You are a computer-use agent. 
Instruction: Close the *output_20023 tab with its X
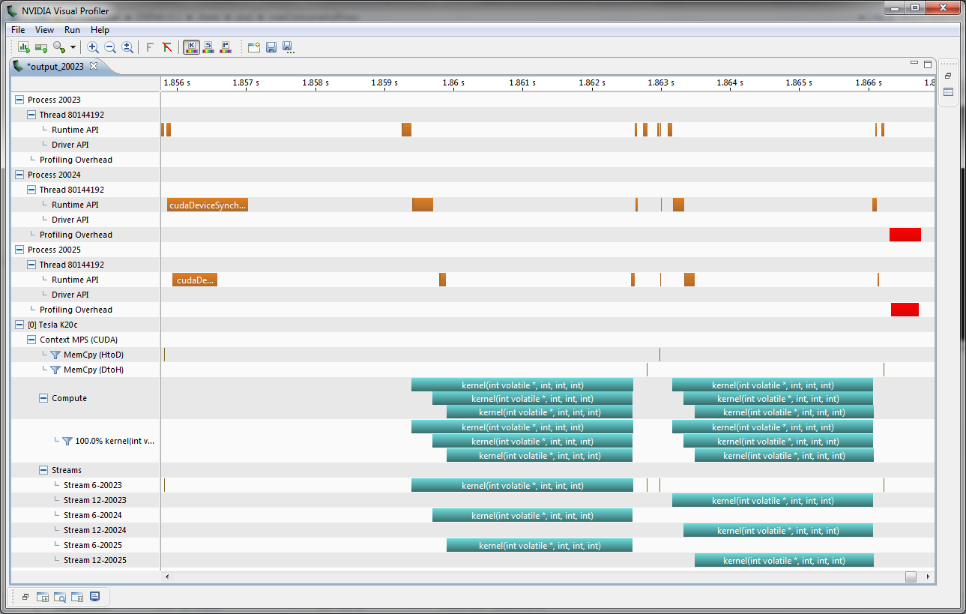(94, 66)
